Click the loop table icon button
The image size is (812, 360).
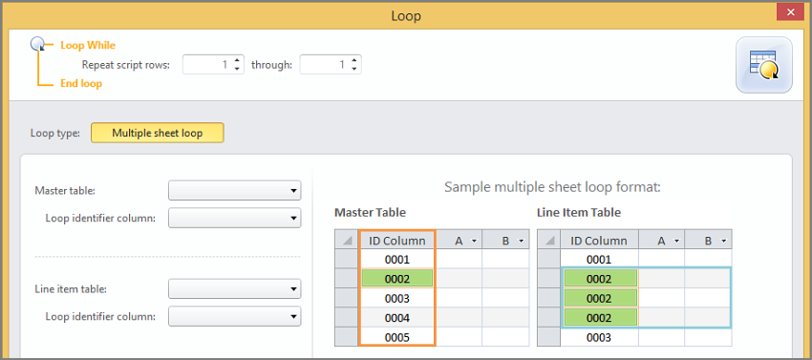coord(764,65)
